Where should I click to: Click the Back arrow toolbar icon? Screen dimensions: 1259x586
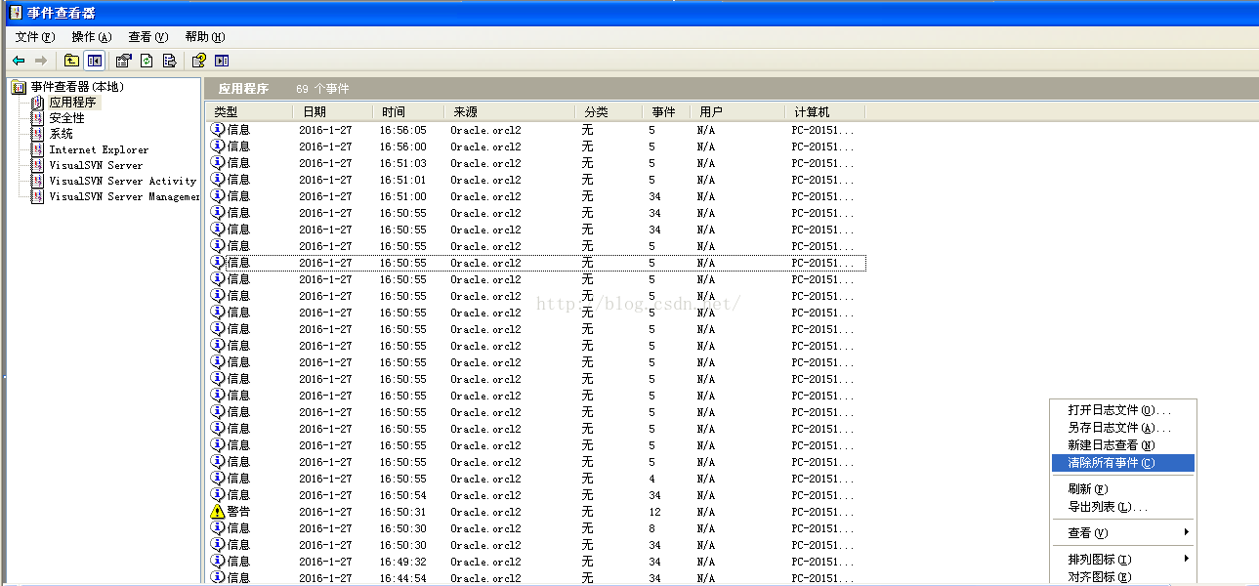[x=19, y=61]
